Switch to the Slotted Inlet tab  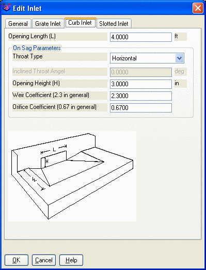[114, 24]
